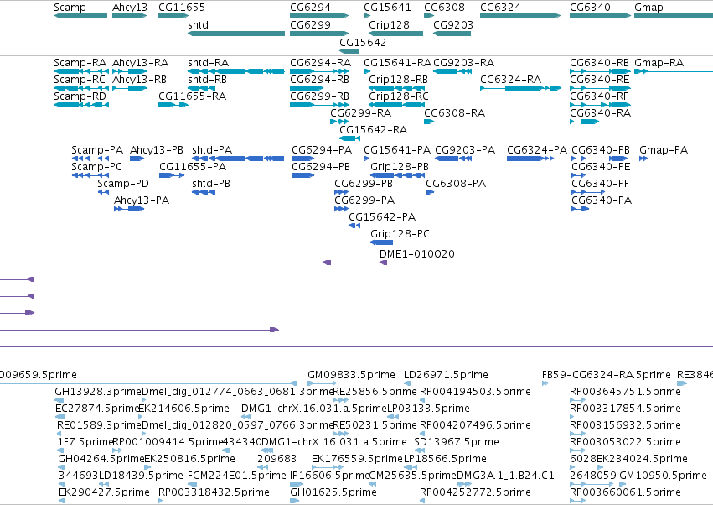Select protein label CG6340-PE
The image size is (713, 505).
tap(601, 167)
